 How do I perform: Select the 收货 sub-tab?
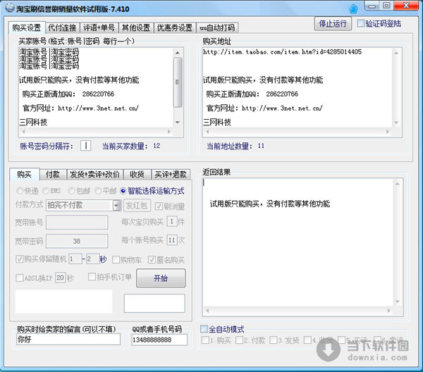tap(137, 175)
